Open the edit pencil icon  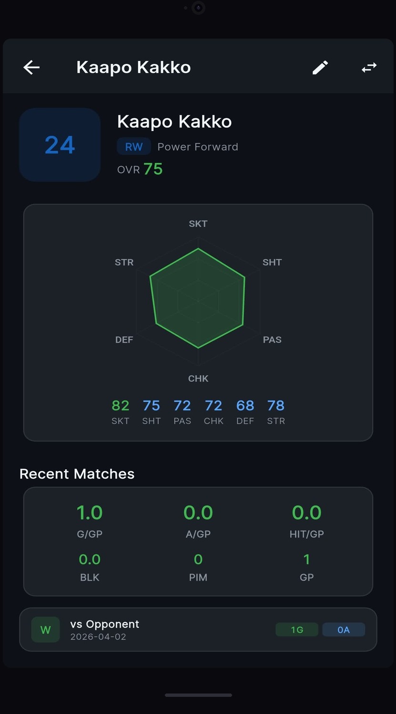click(320, 67)
